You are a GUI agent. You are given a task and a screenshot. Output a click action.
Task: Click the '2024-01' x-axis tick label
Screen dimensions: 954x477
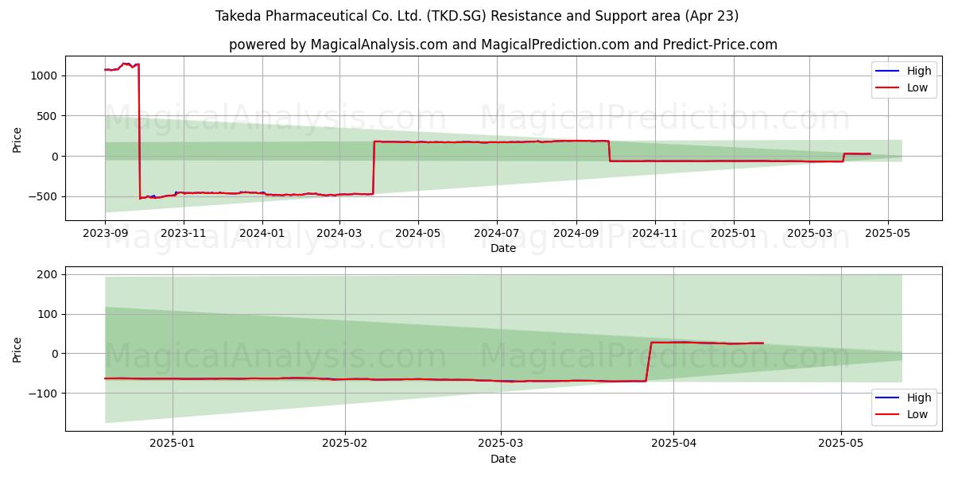[262, 232]
